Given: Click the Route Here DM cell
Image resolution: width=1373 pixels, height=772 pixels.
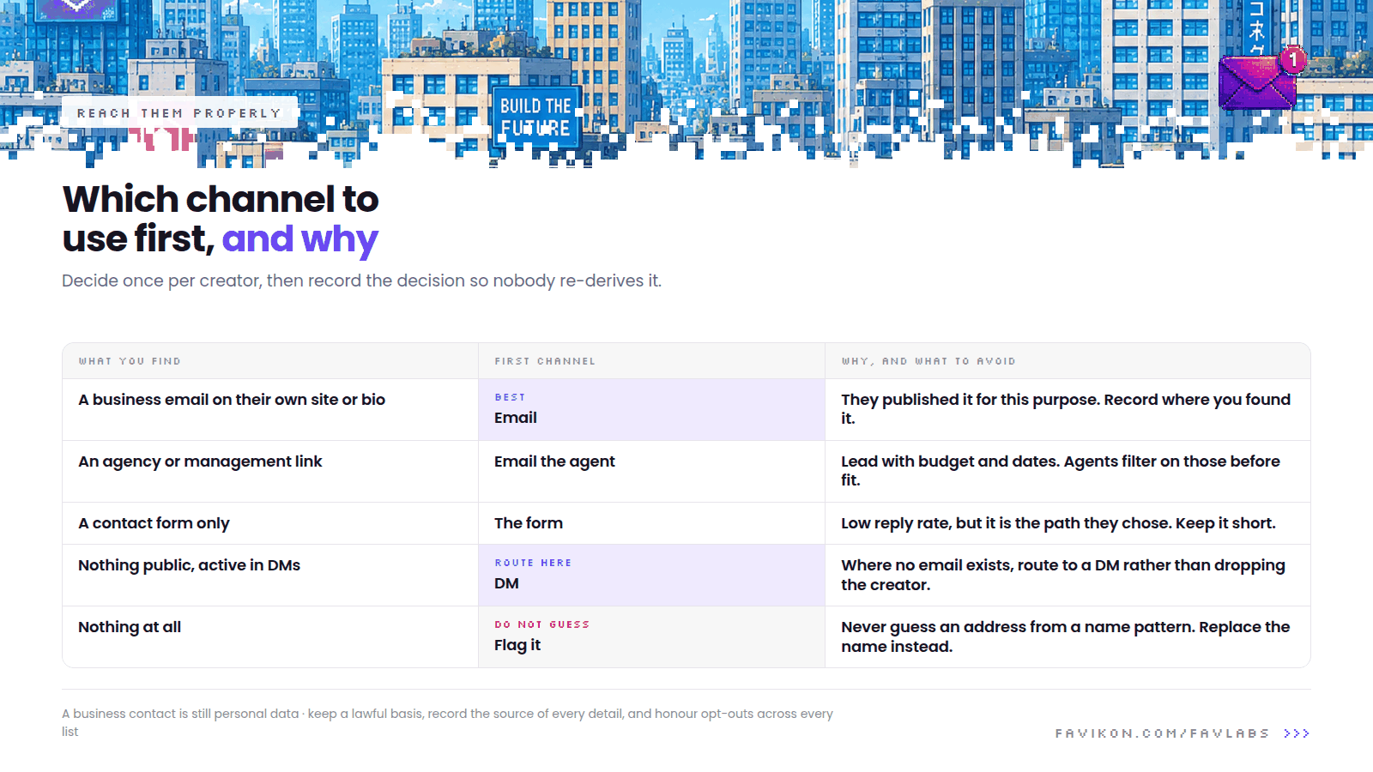Looking at the screenshot, I should [651, 575].
